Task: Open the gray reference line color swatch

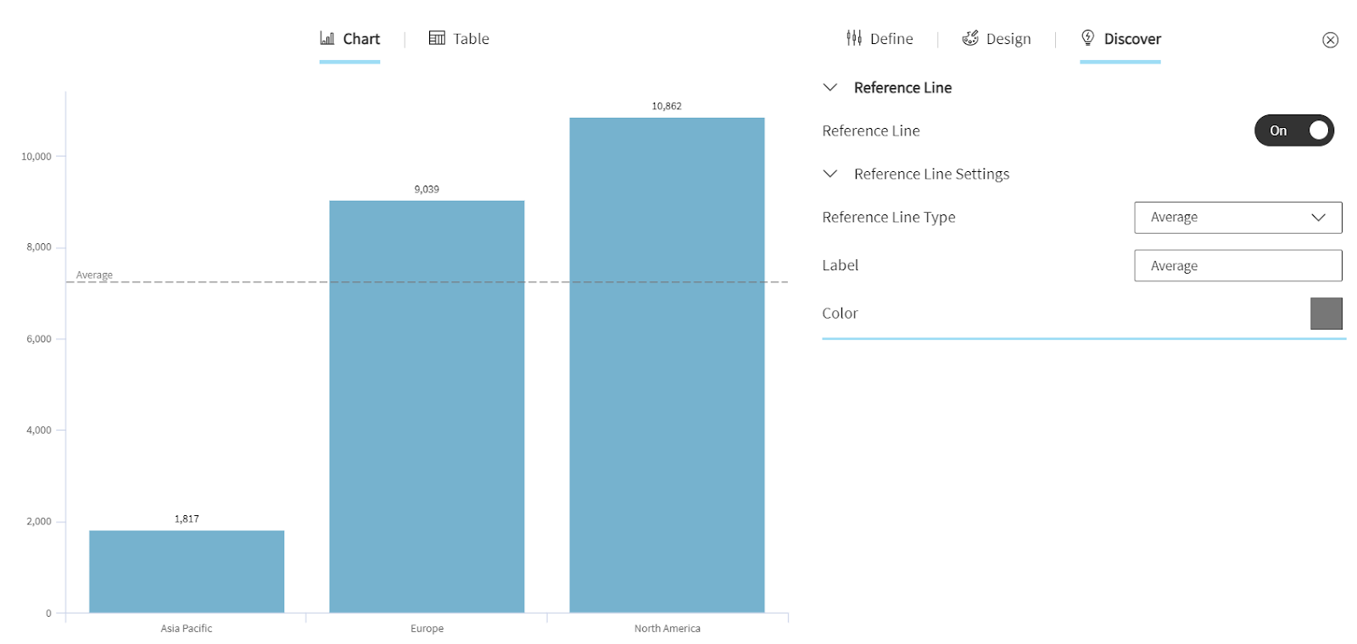Action: [1326, 314]
